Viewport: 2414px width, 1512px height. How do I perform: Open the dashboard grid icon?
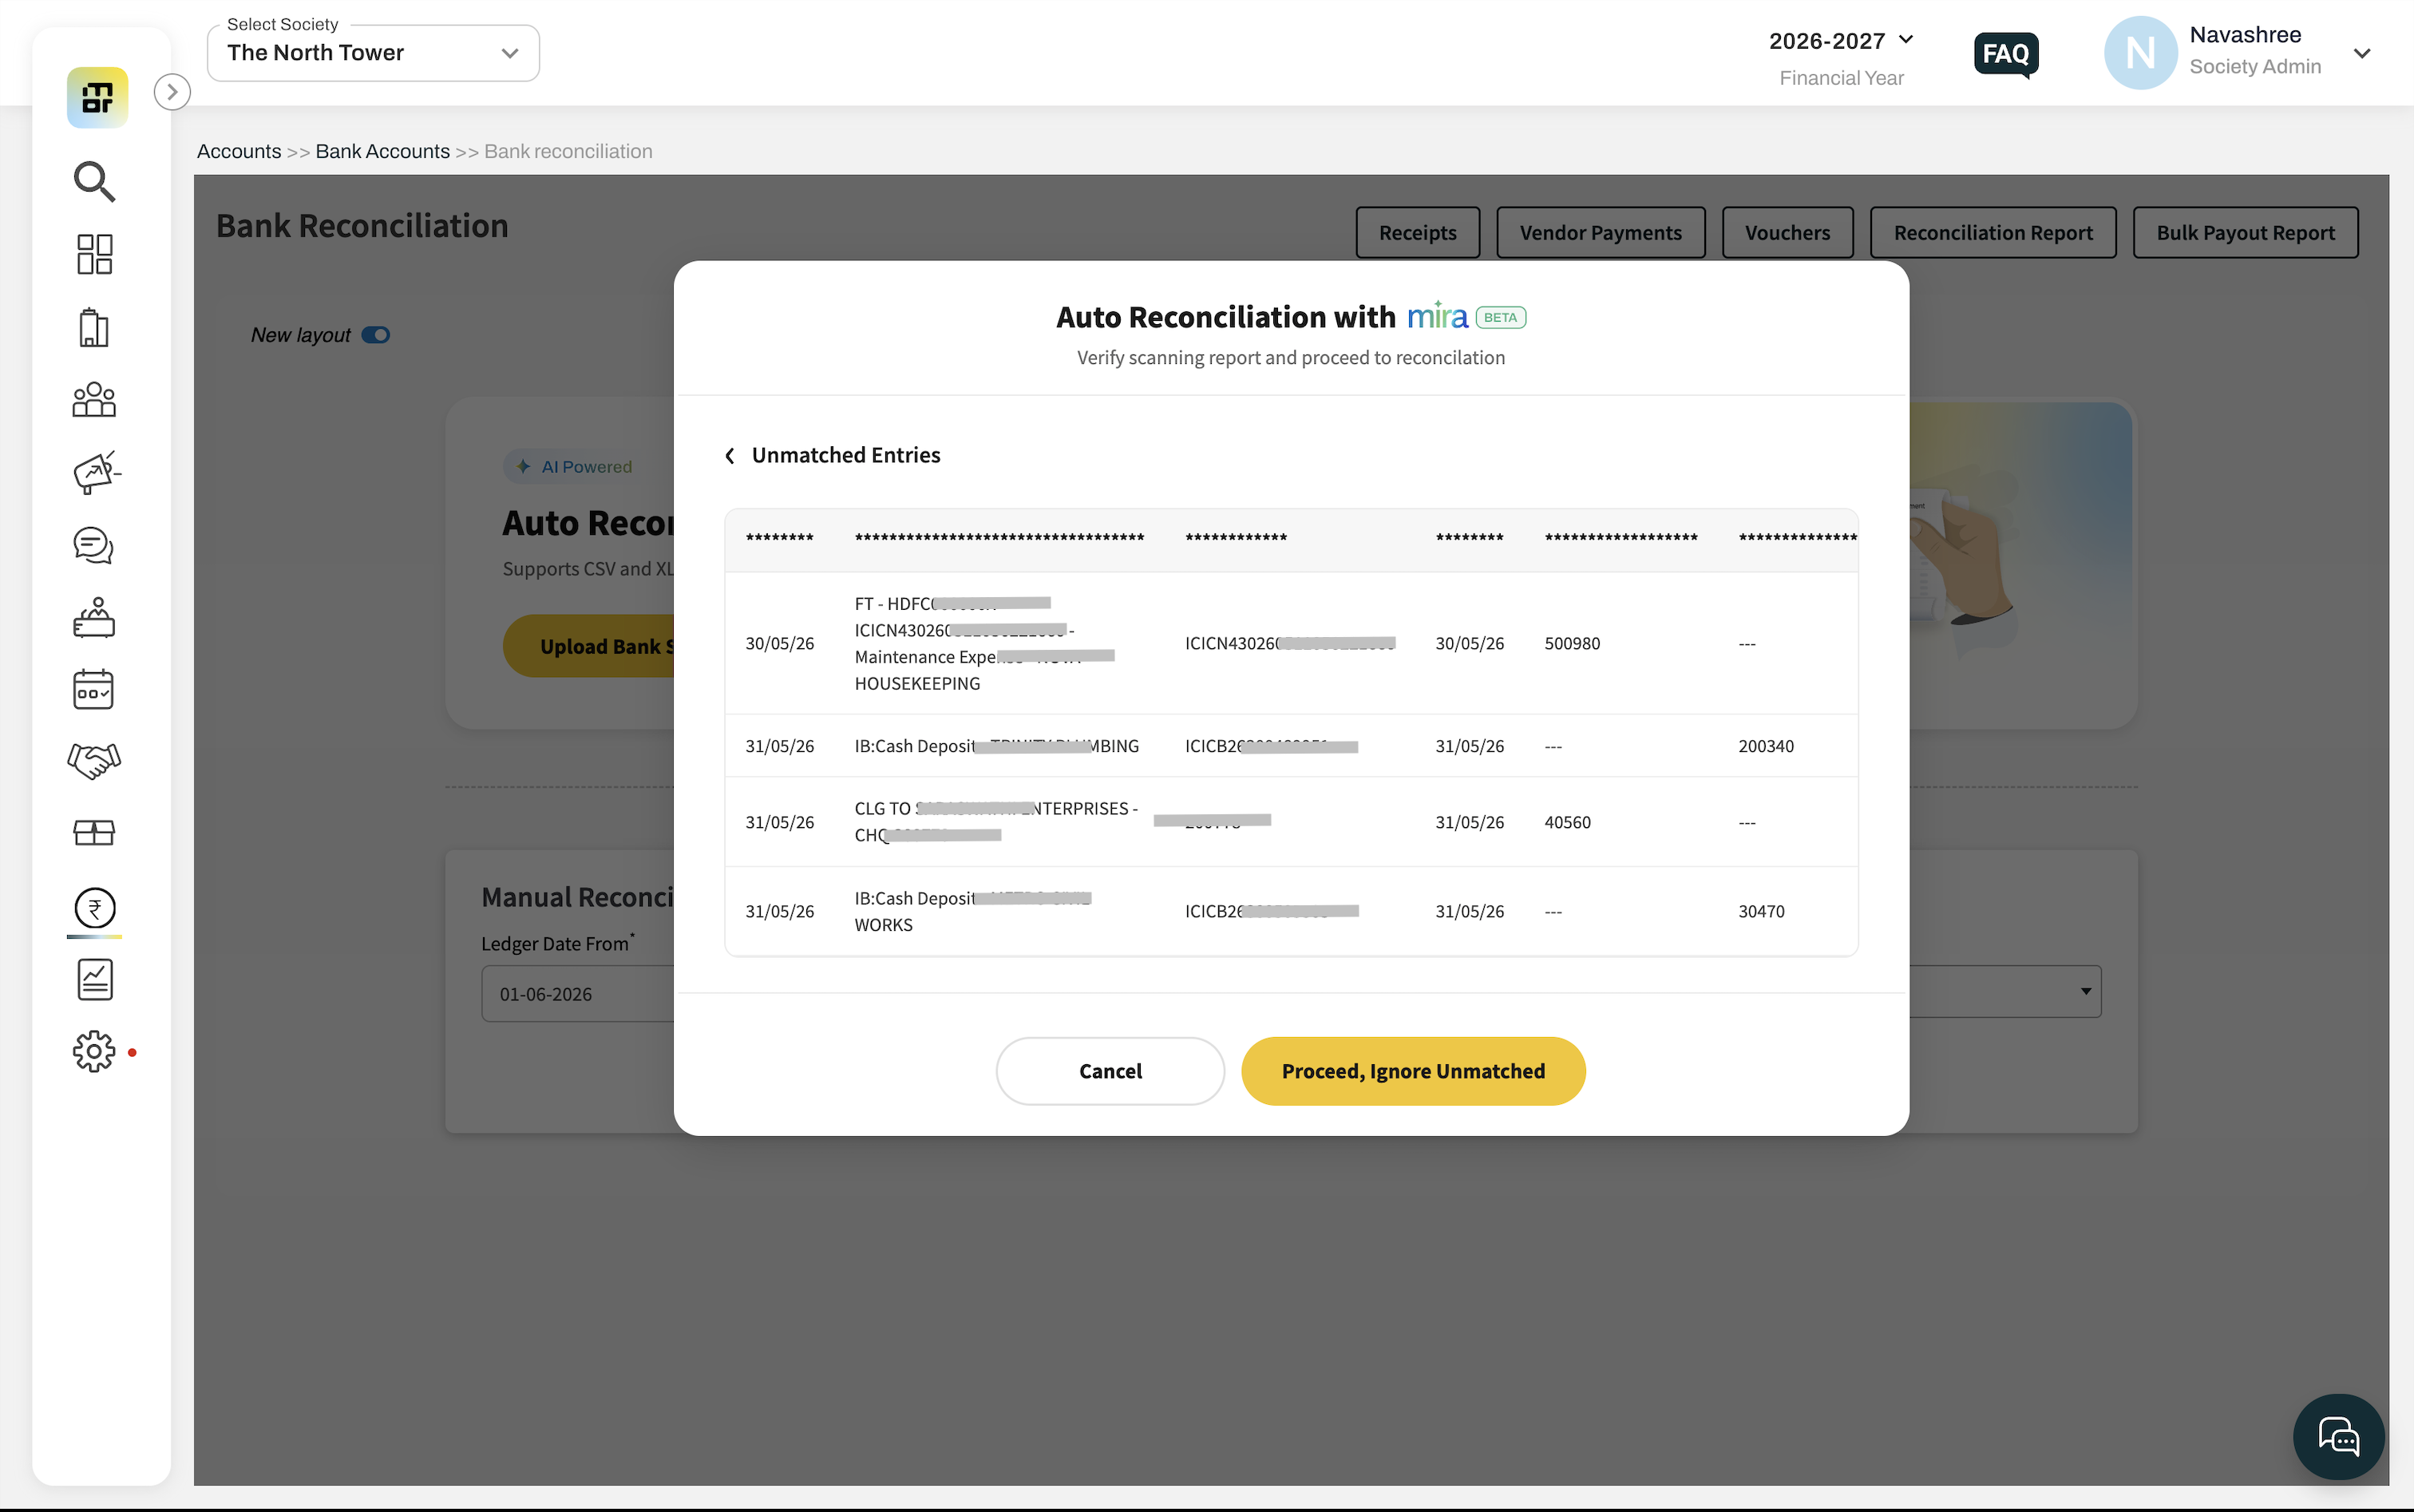pyautogui.click(x=95, y=254)
